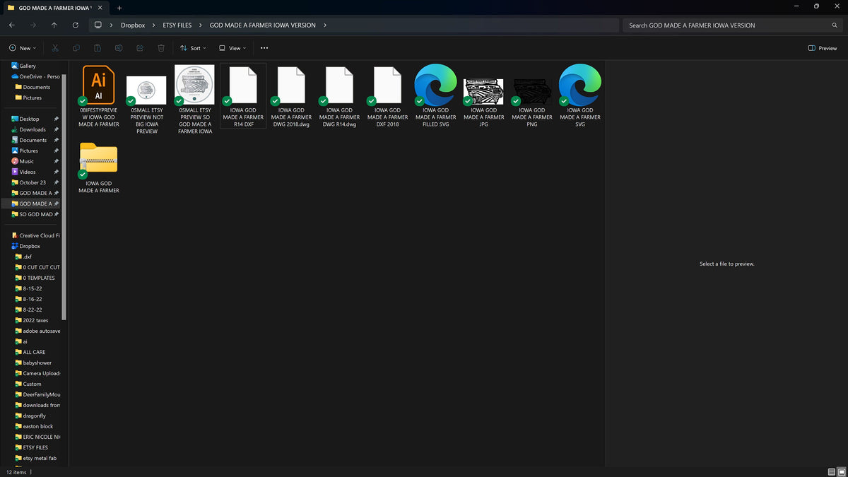This screenshot has width=848, height=477.
Task: Expand chevron after ETSY FILES in address bar
Action: (x=201, y=25)
